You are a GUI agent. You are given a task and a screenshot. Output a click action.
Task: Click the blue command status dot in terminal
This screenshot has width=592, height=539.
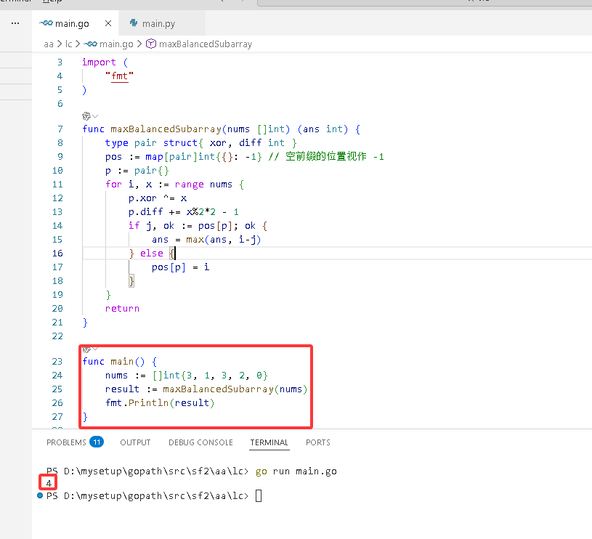(x=40, y=495)
